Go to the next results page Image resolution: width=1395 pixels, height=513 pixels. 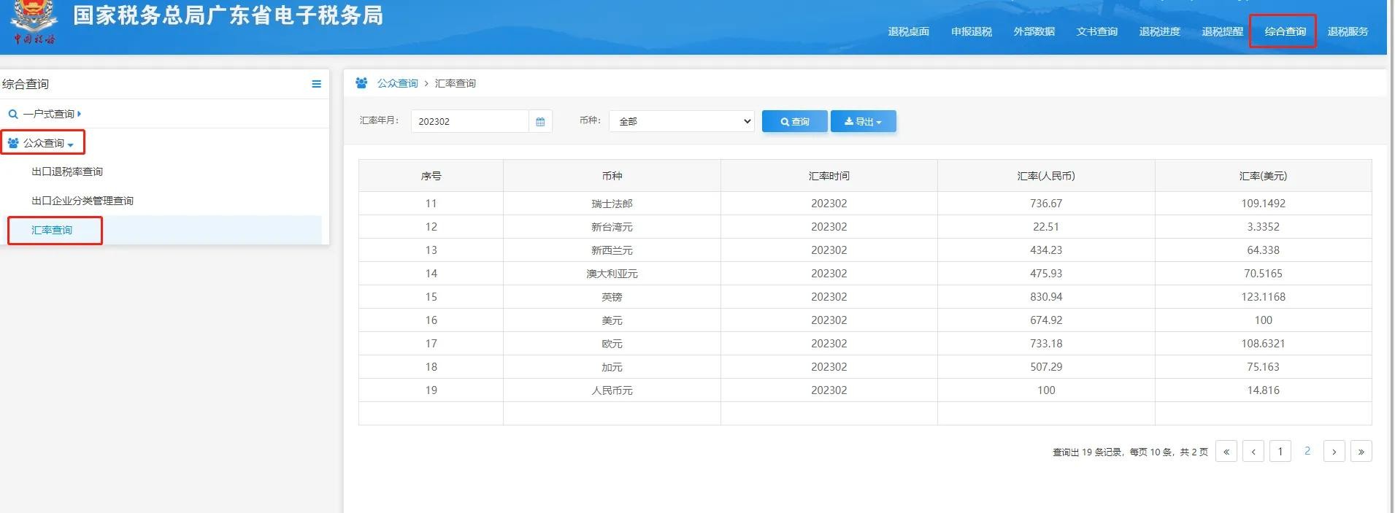1334,452
